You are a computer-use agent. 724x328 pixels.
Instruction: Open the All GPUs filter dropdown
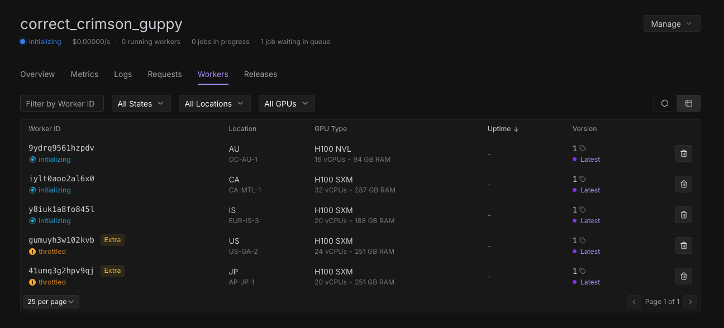pyautogui.click(x=286, y=104)
